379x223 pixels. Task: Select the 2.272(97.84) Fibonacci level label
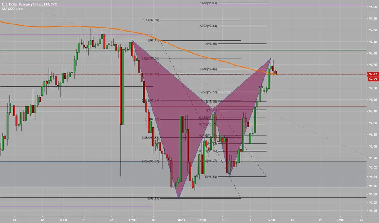point(208,26)
